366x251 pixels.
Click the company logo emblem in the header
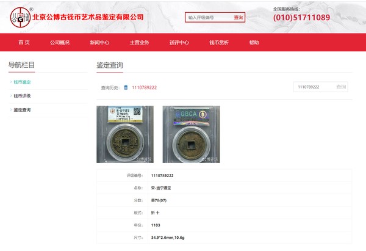pyautogui.click(x=20, y=17)
